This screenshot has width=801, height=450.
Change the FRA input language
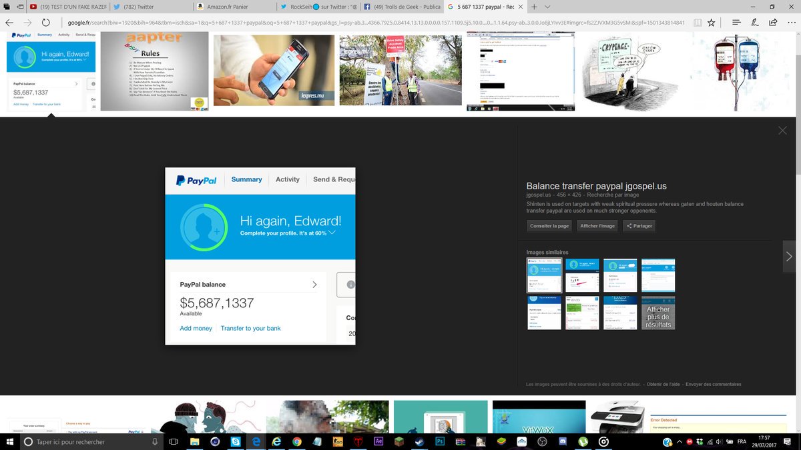coord(742,441)
